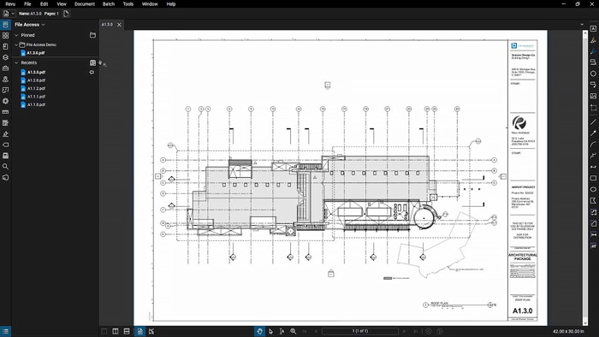Select the Image insert tool
This screenshot has height=337, width=599.
[x=593, y=96]
